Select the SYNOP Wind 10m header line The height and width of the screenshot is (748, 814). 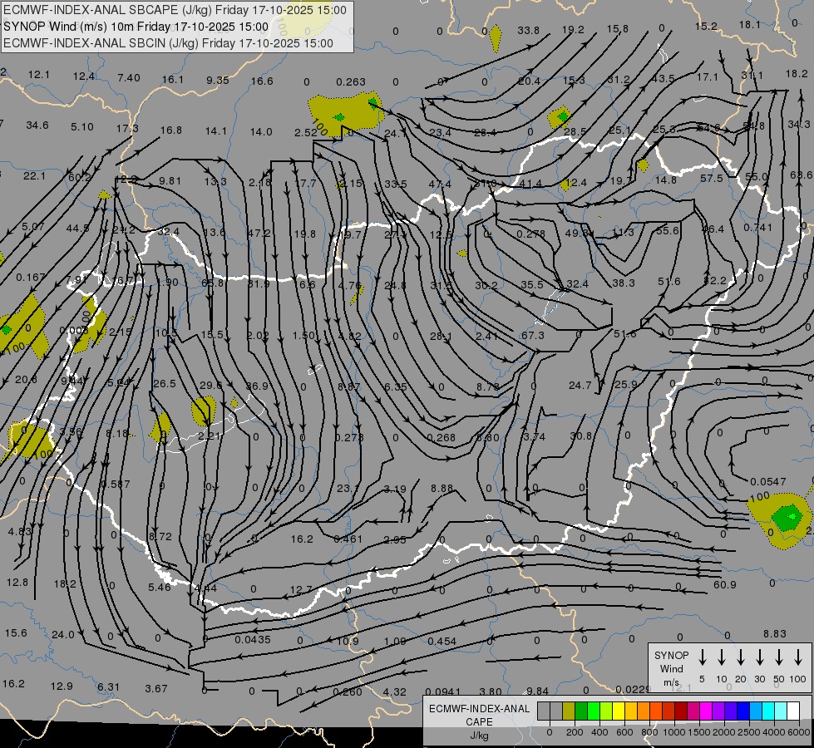[136, 27]
